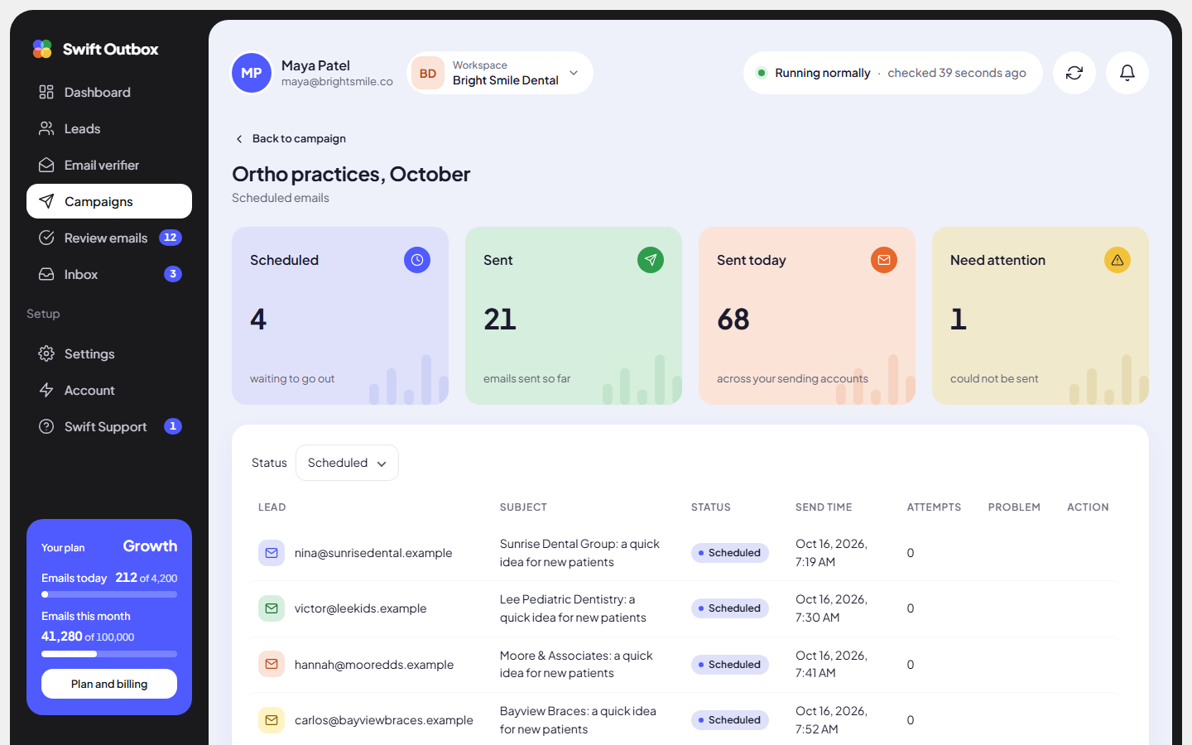Click the mail icon beside carlos@bayviewbraces.example
Viewport: 1192px width, 745px height.
tap(272, 720)
